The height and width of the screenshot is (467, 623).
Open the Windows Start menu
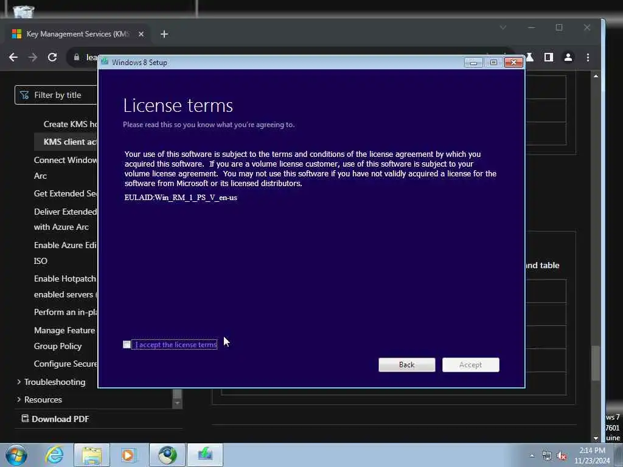(x=16, y=455)
